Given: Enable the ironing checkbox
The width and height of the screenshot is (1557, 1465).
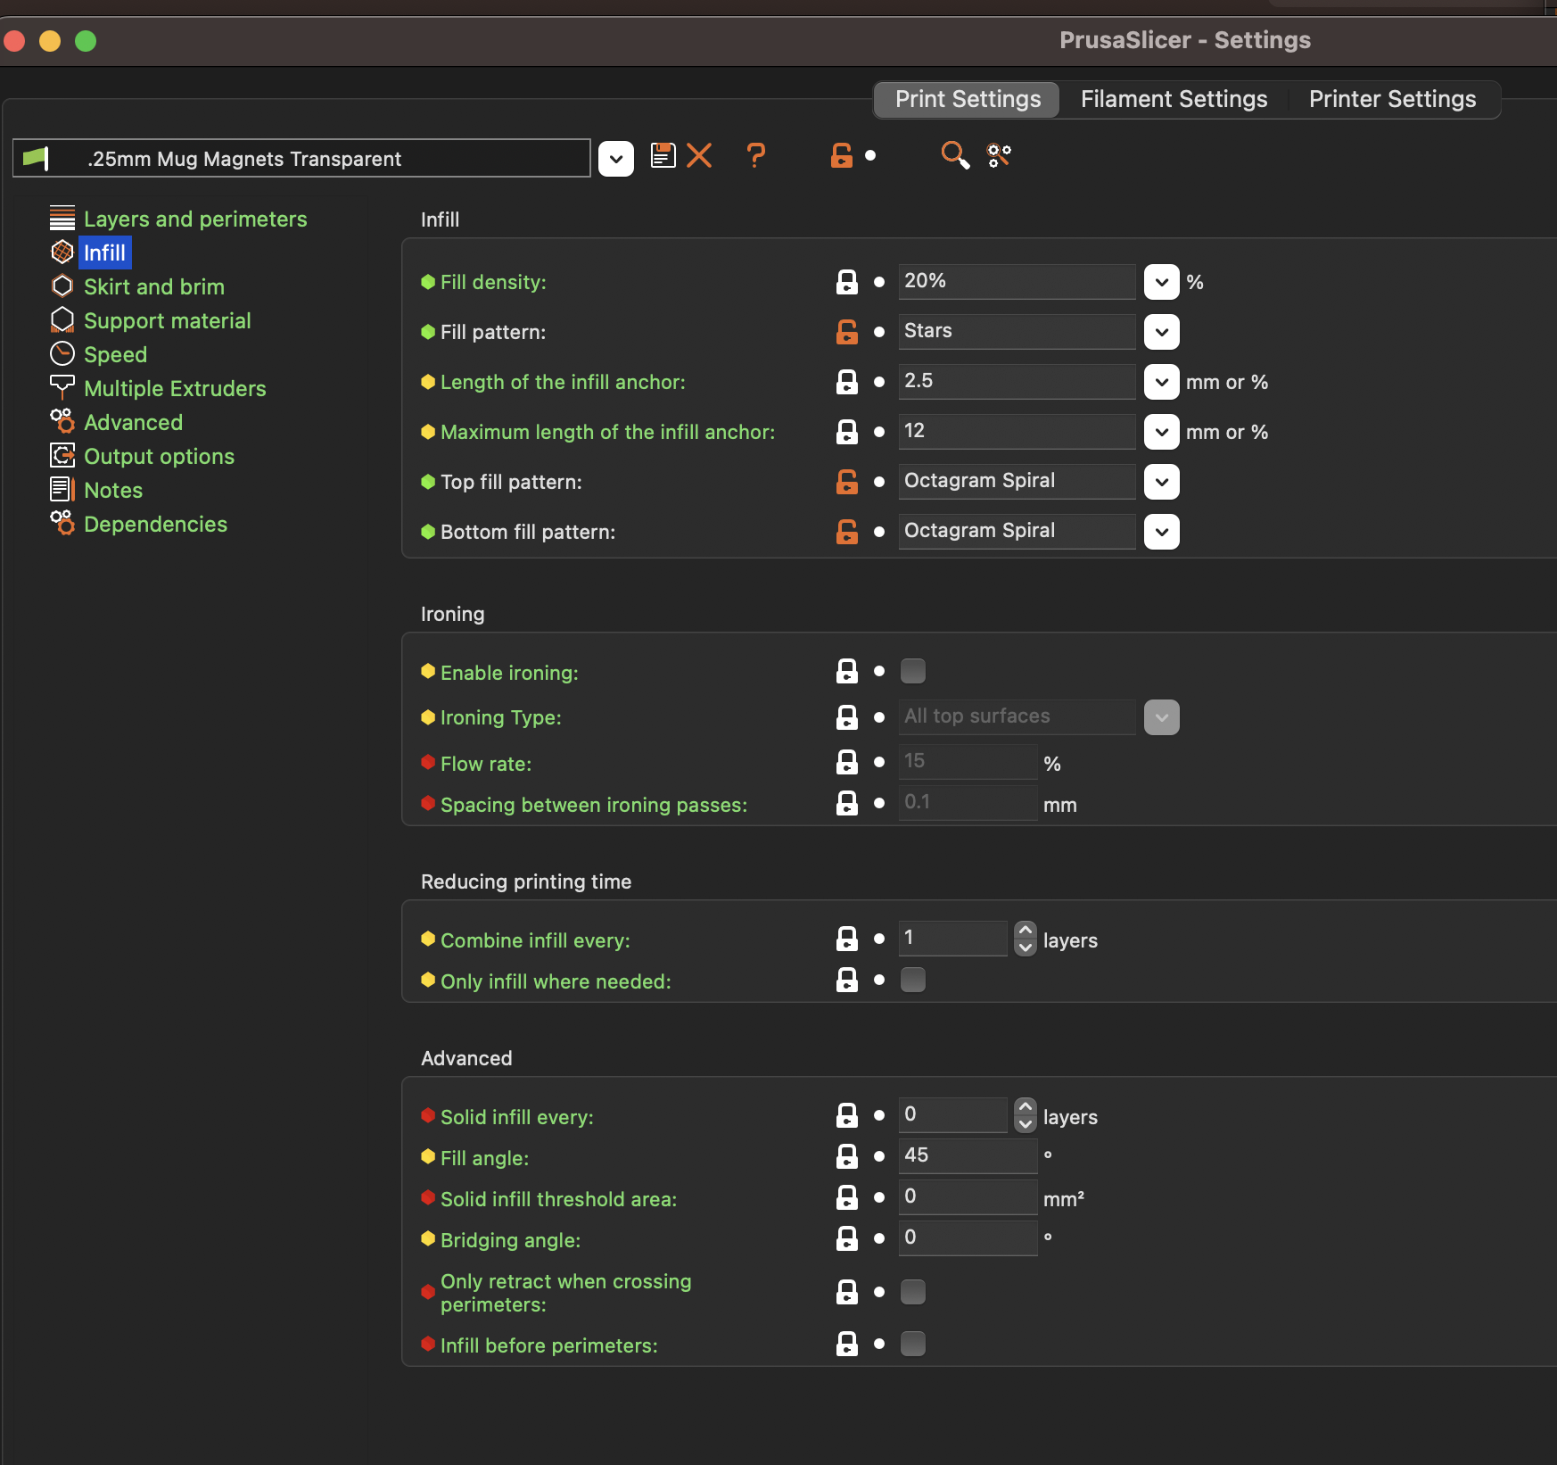Looking at the screenshot, I should [913, 670].
